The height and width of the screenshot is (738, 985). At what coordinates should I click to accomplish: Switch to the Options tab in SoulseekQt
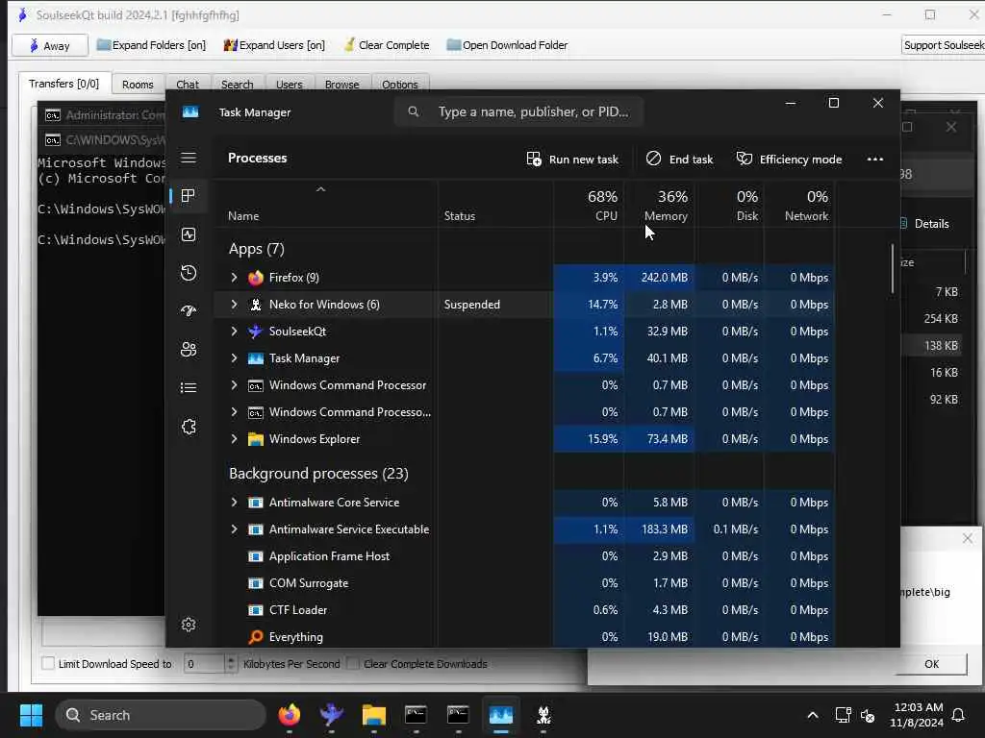pos(399,85)
